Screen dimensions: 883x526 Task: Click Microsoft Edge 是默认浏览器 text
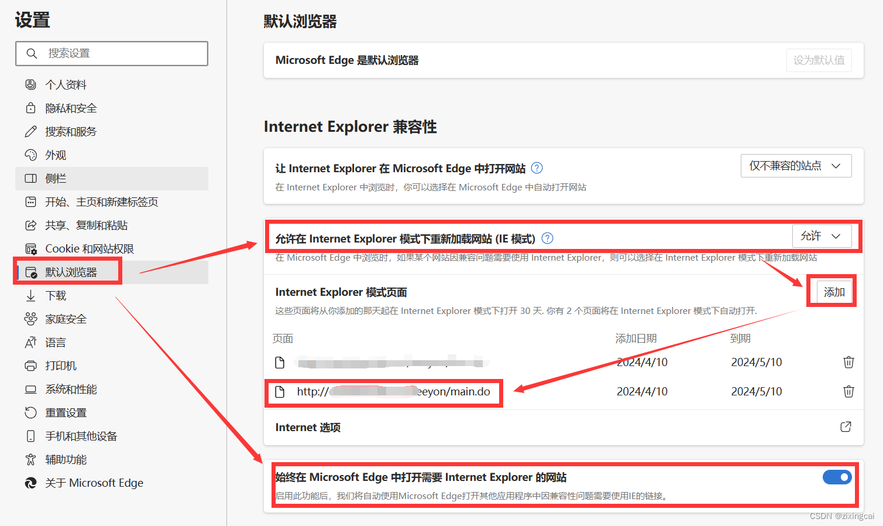point(347,60)
